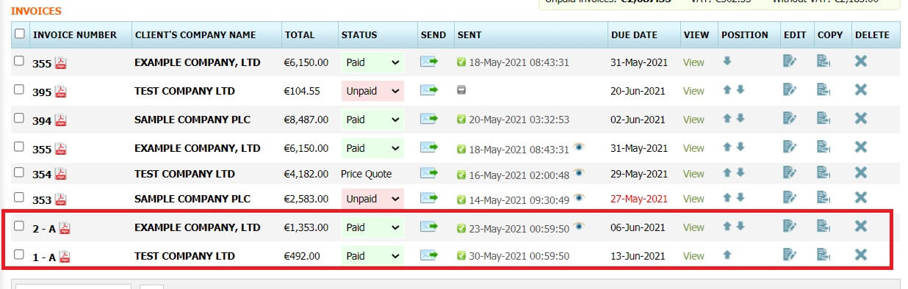Open status dropdown for invoice 394
This screenshot has width=908, height=289.
(x=372, y=120)
